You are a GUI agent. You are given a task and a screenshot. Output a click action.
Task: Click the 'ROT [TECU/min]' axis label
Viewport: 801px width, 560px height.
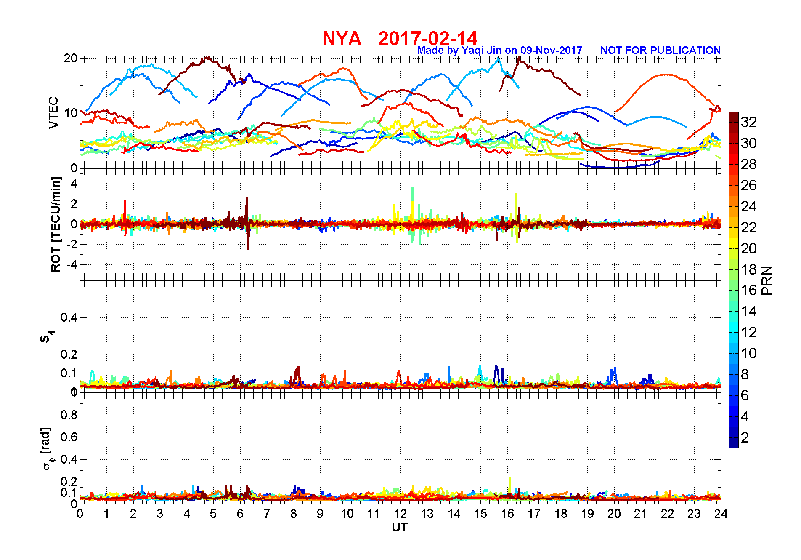click(x=56, y=224)
